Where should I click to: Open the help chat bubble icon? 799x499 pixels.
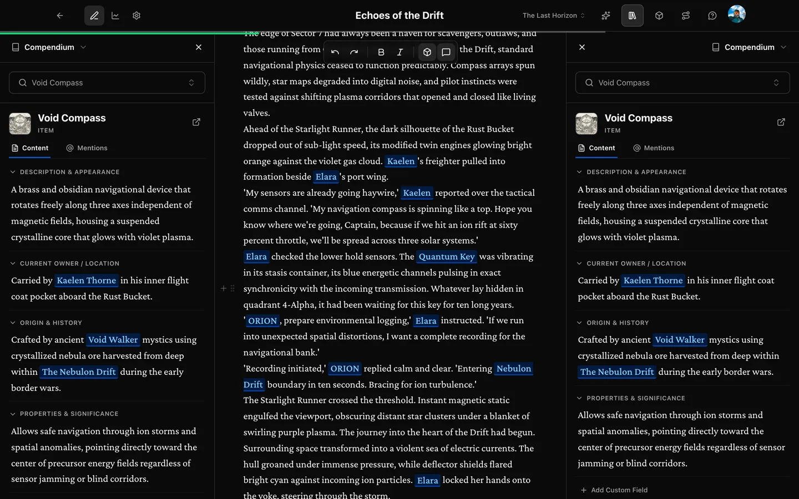point(712,16)
